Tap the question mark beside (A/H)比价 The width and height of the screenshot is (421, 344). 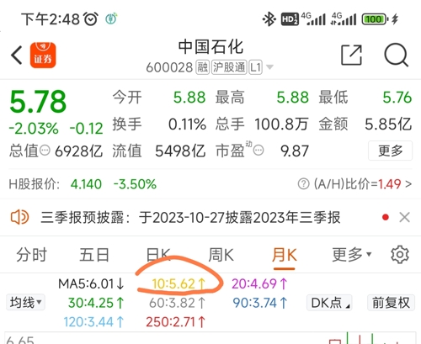[x=303, y=184]
